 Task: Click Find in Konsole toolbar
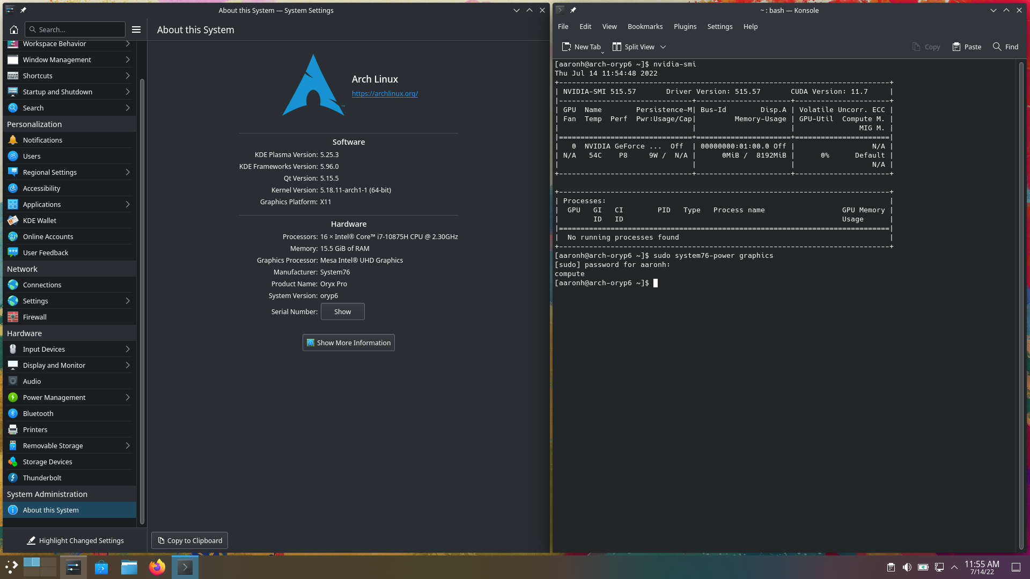pyautogui.click(x=1005, y=47)
